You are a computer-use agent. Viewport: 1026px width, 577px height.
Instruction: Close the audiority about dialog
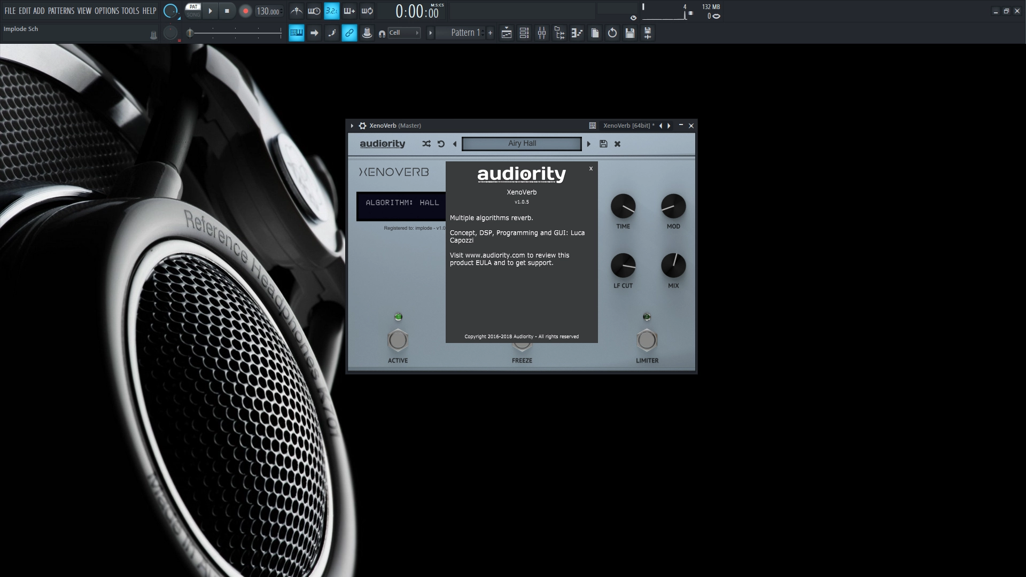(x=591, y=168)
